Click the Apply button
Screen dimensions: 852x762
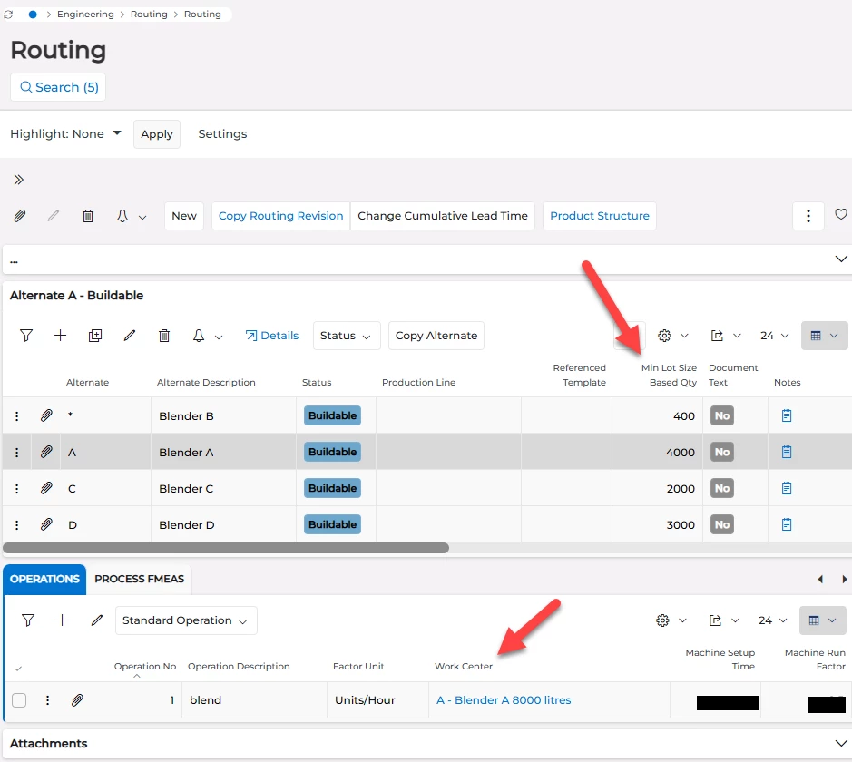(x=156, y=134)
